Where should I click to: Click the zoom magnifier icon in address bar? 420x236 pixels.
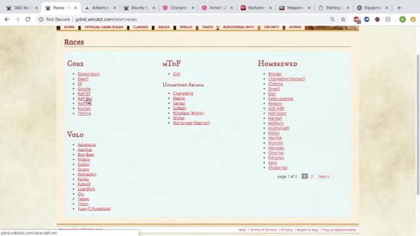tap(333, 19)
